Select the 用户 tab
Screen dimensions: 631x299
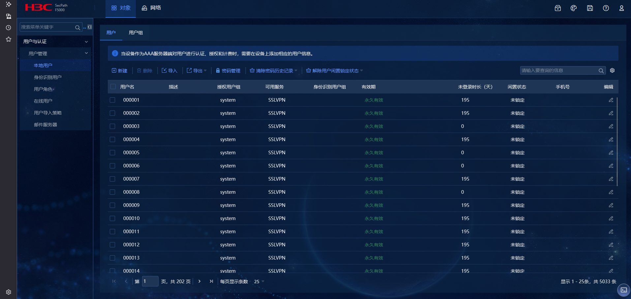[111, 33]
